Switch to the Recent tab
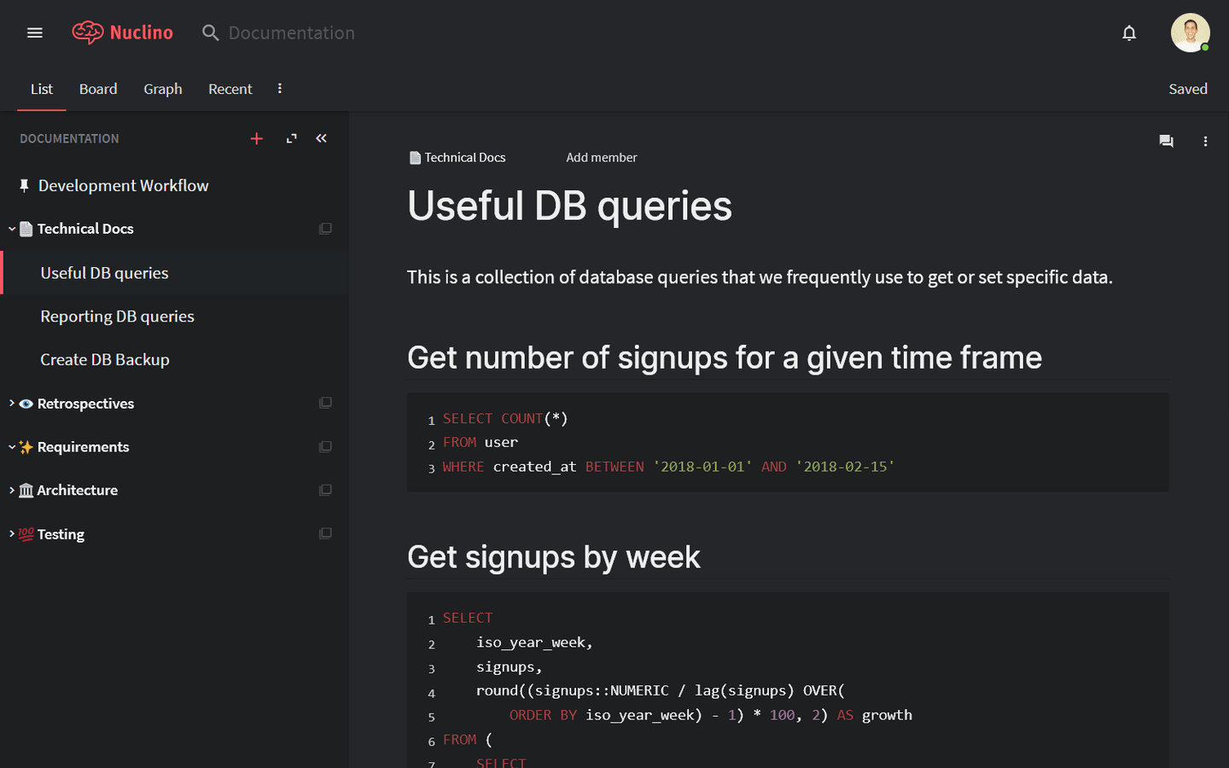 tap(230, 89)
